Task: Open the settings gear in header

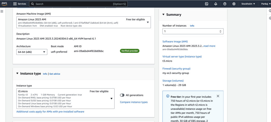Action: (x=234, y=4)
